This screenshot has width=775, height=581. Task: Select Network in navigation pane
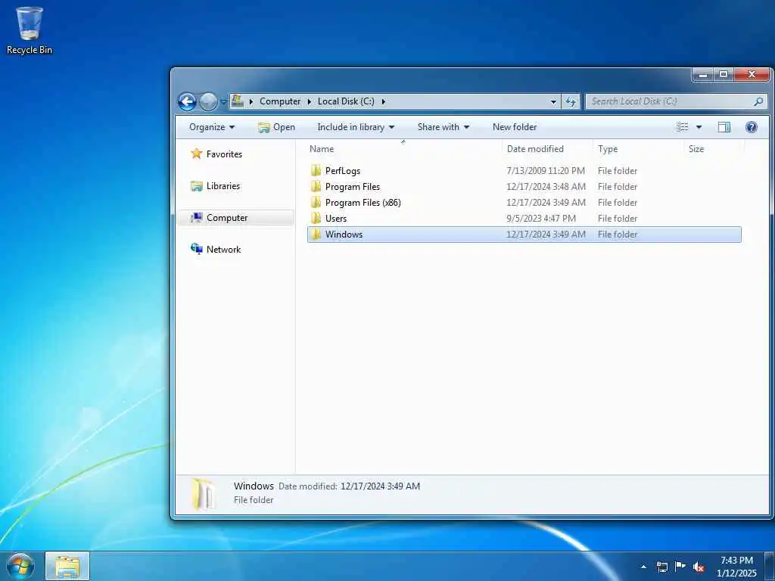[x=216, y=250]
